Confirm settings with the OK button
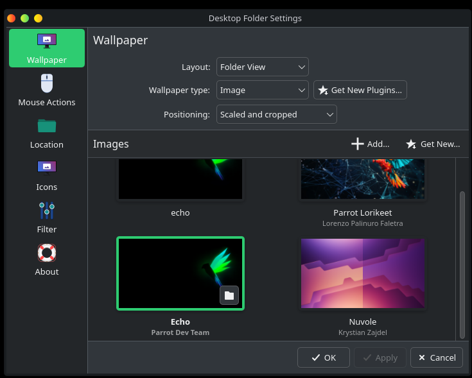472x378 pixels. tap(323, 357)
